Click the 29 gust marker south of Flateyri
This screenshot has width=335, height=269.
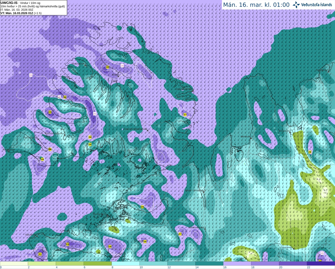click(x=65, y=97)
